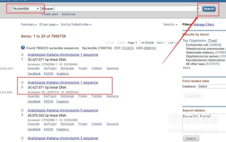Viewport: 226px width, 142px height.
Task: Filter results by Salmonella enterica
Action: [200, 53]
